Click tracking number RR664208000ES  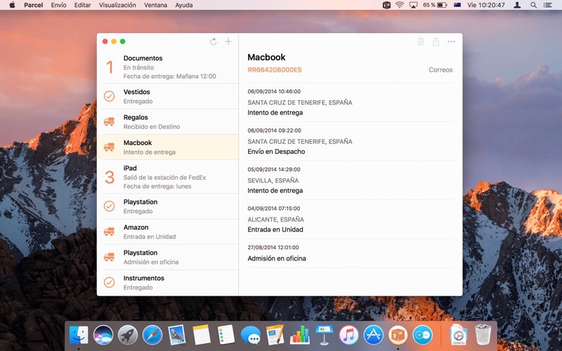click(x=275, y=69)
